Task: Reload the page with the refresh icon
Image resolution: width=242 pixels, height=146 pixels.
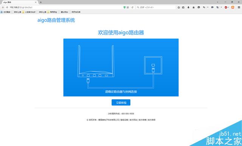Action: click(132, 7)
